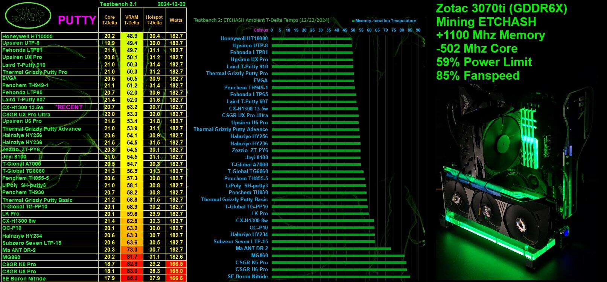Click the VRAM T-Delta column header
Screen dimensions: 607x282
click(x=132, y=20)
